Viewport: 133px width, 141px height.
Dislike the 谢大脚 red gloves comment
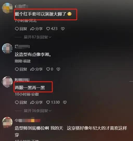pyautogui.click(x=63, y=29)
